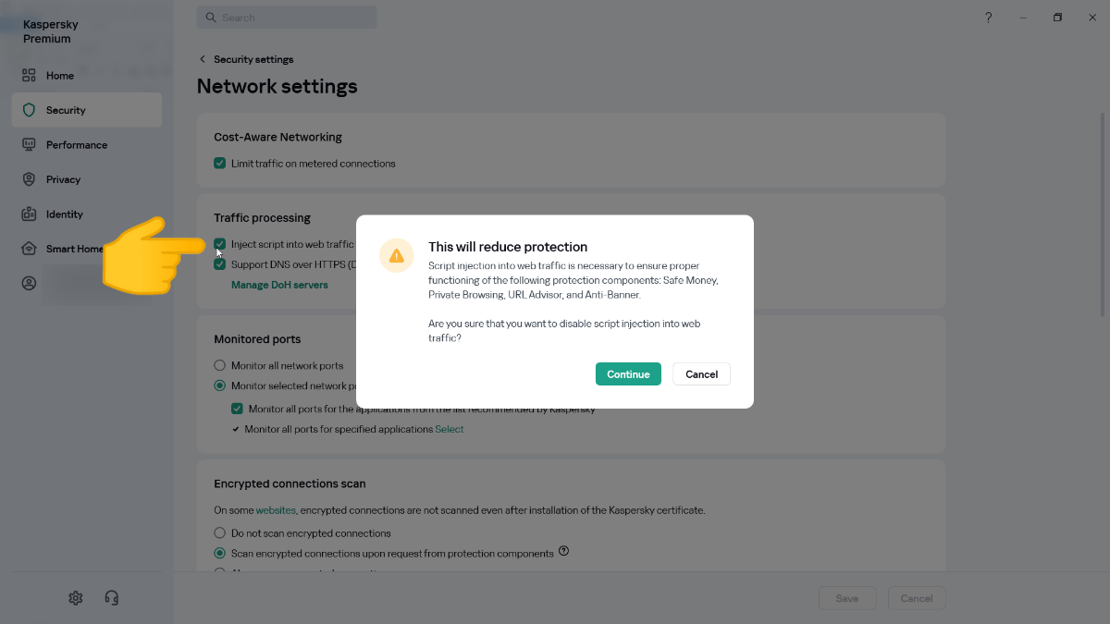Select the Security shield icon
1110x624 pixels.
click(29, 110)
